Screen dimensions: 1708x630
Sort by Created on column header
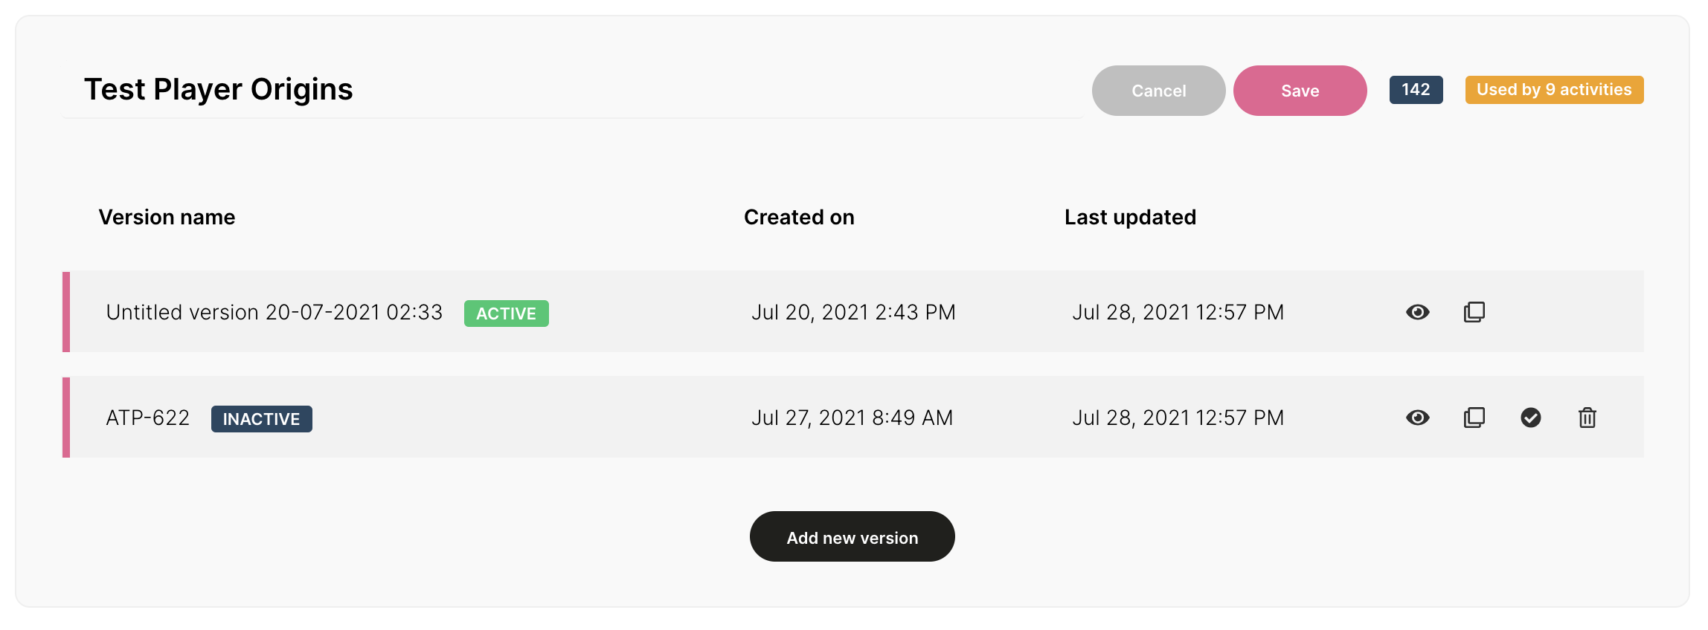pyautogui.click(x=799, y=217)
